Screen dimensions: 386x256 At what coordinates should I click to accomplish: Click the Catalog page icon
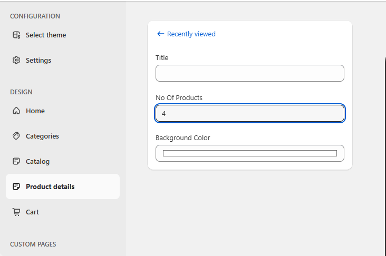coord(16,161)
